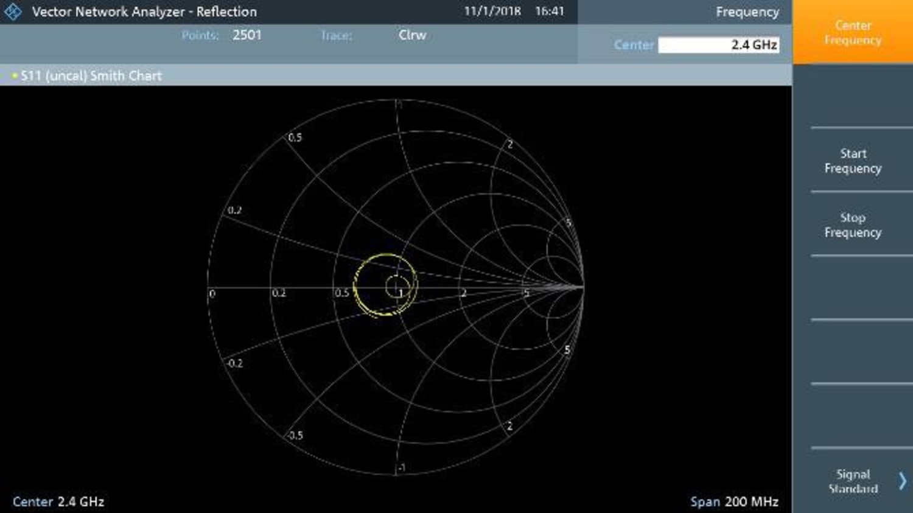913x513 pixels.
Task: Open the Start Frequency softkey
Action: 855,161
